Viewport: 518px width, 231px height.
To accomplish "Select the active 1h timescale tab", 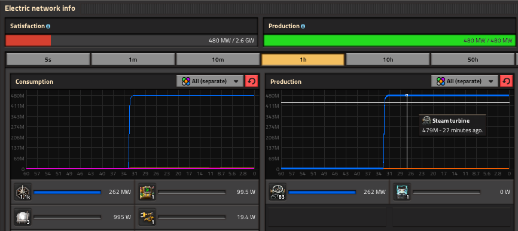I will pyautogui.click(x=303, y=60).
